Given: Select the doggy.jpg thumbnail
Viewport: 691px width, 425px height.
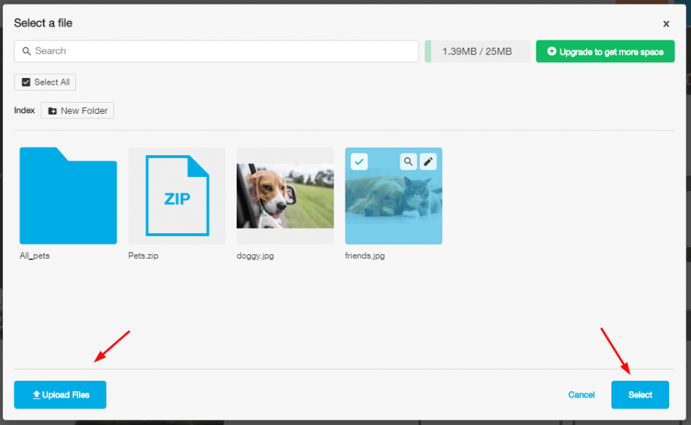Looking at the screenshot, I should [285, 196].
